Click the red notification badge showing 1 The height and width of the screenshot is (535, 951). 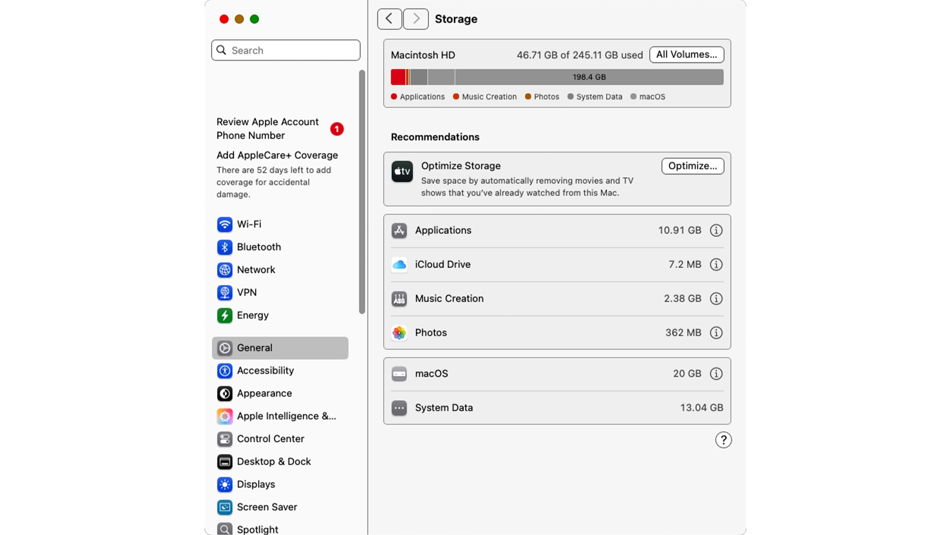(337, 129)
